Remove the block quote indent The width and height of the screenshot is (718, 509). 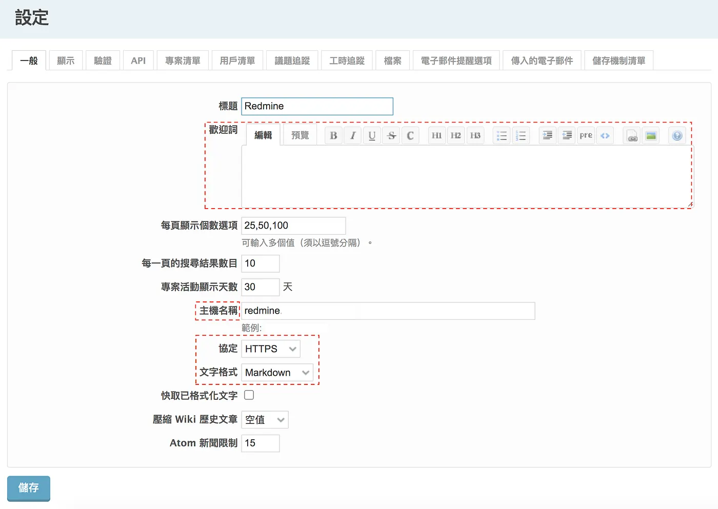pos(567,135)
